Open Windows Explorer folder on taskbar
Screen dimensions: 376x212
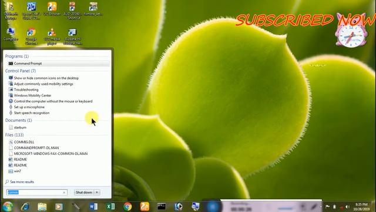tap(42, 207)
